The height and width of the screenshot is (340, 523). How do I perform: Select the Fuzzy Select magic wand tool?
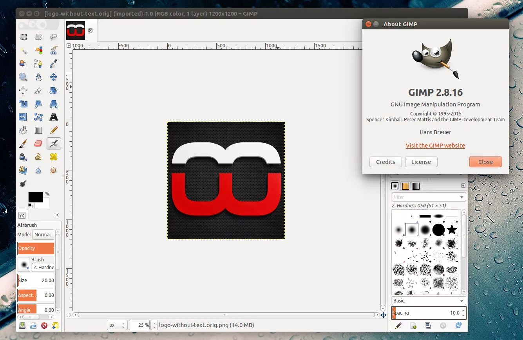coord(23,50)
